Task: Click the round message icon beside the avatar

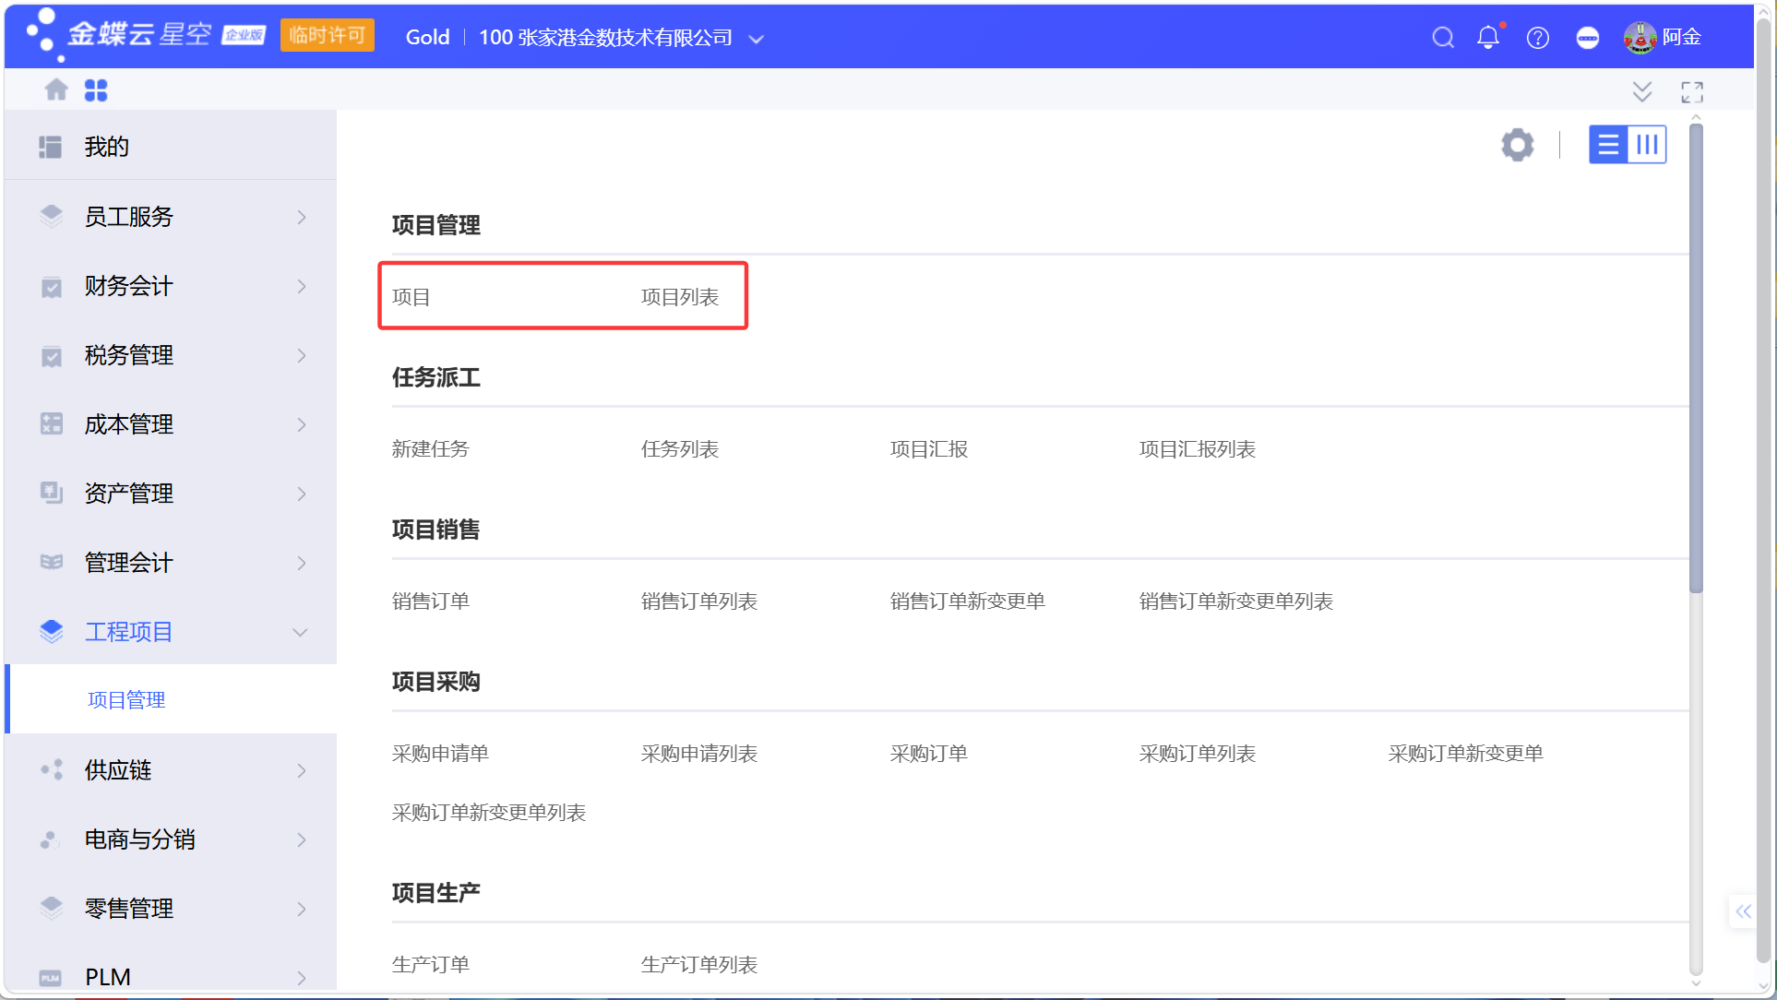Action: coord(1588,37)
